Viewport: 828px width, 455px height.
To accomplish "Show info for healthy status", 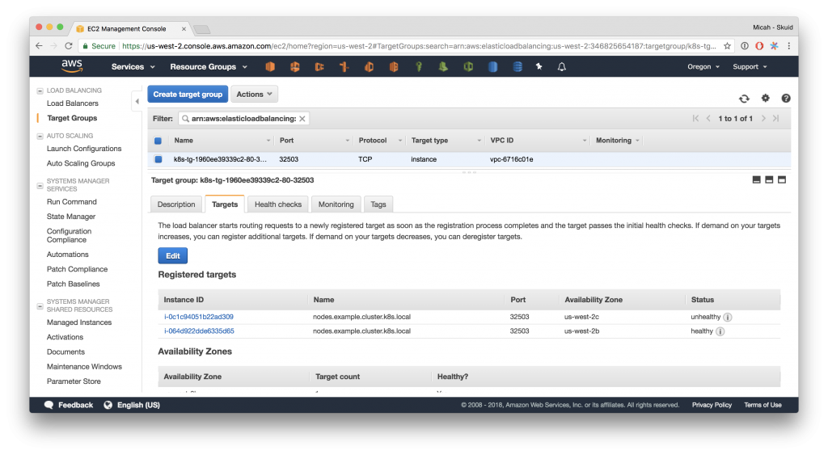I will (720, 331).
